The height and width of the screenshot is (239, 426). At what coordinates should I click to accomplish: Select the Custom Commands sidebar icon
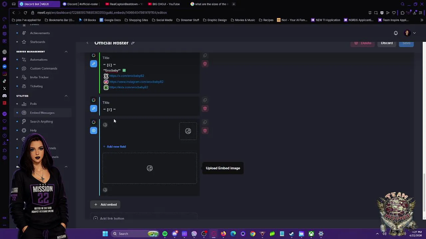click(x=24, y=68)
